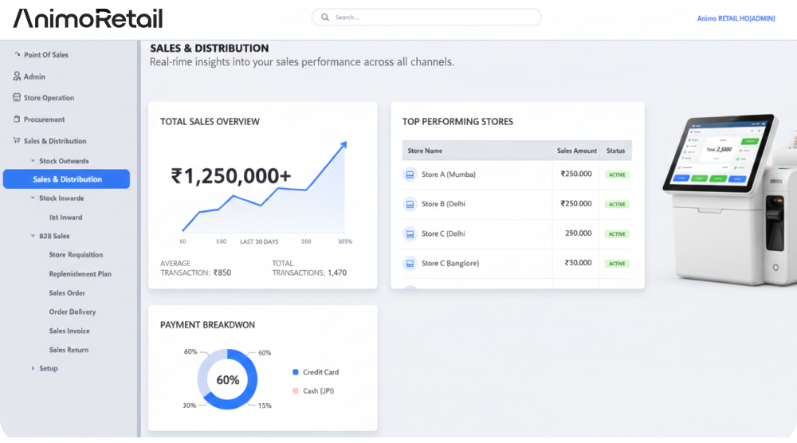797x443 pixels.
Task: Collapse the Stock Outwards tree section
Action: click(33, 161)
